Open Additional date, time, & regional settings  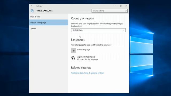(88, 73)
